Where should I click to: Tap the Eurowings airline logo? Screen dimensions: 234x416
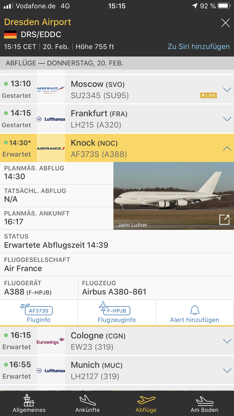point(51,341)
